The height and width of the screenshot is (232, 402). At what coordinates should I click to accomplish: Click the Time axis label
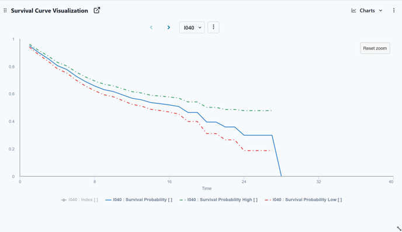pyautogui.click(x=207, y=188)
